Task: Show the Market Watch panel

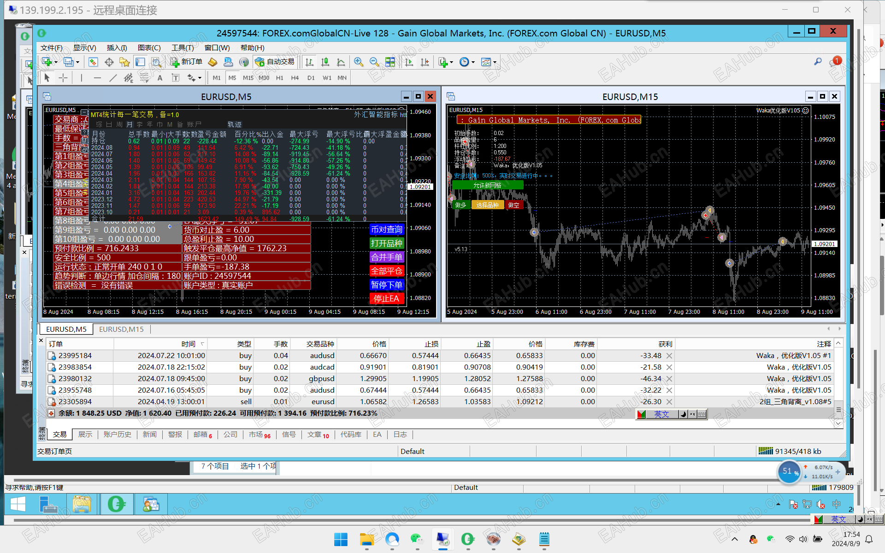Action: pos(93,62)
